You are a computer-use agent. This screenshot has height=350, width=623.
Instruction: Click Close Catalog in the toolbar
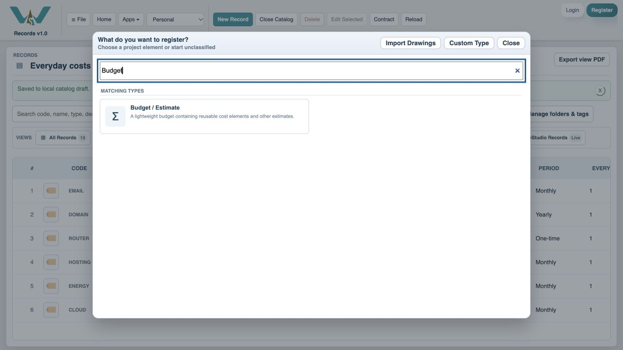pos(276,19)
